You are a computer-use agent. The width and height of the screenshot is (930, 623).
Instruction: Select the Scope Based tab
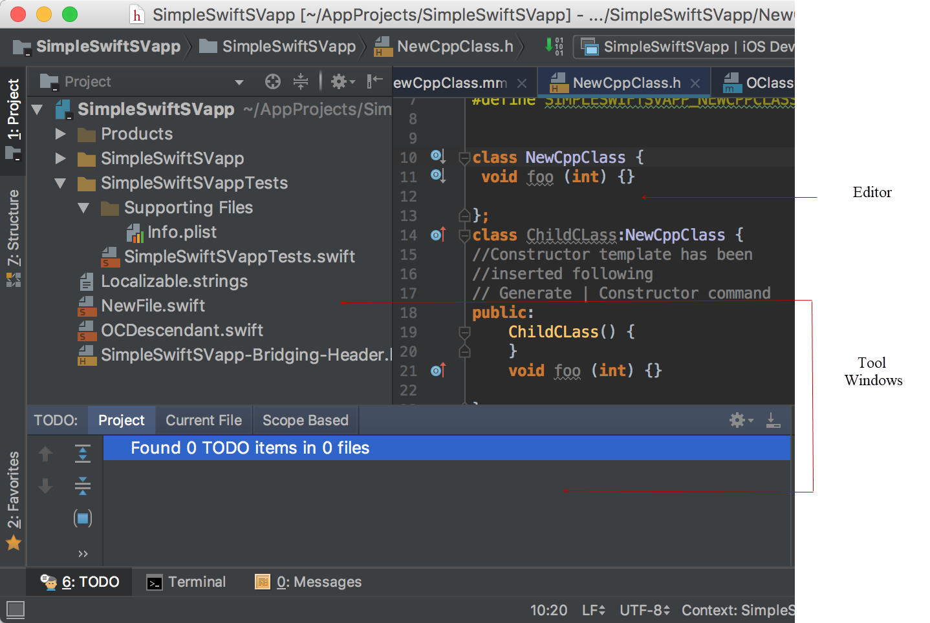[x=305, y=420]
